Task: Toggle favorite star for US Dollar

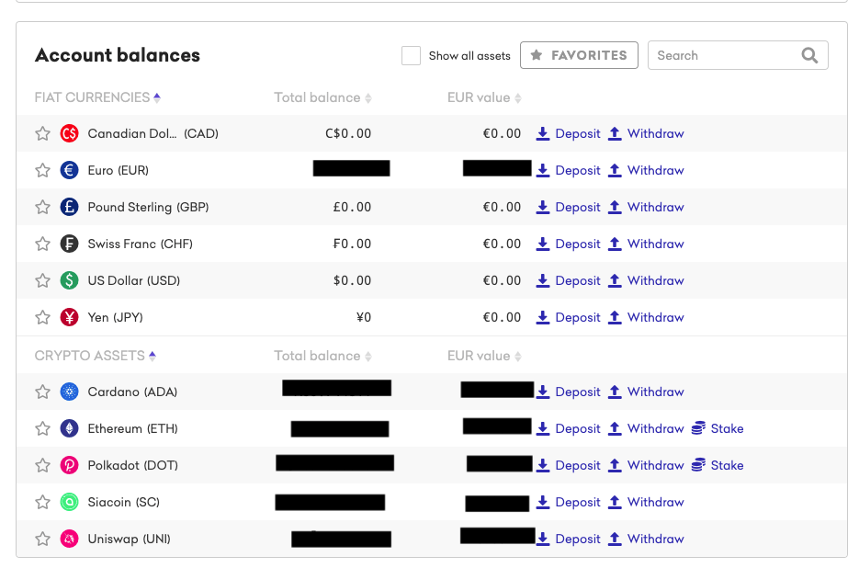Action: coord(42,280)
